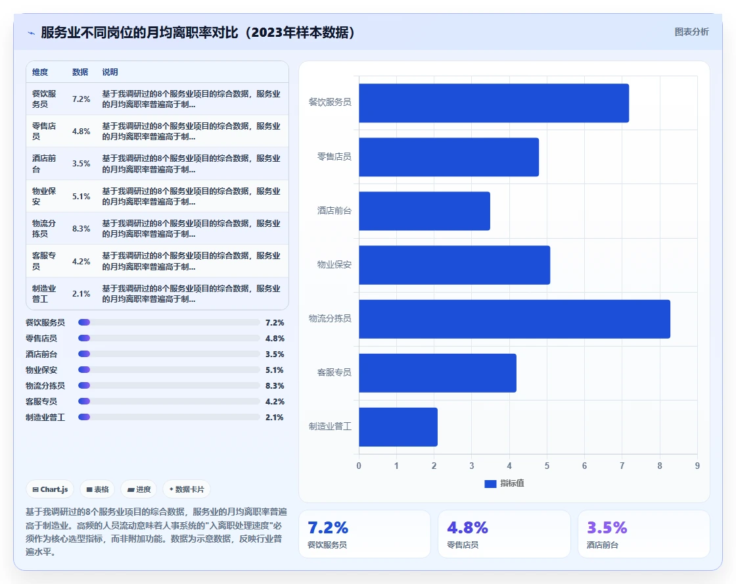The image size is (736, 584).
Task: Click the 酒店前台 progress bar
Action: 169,354
